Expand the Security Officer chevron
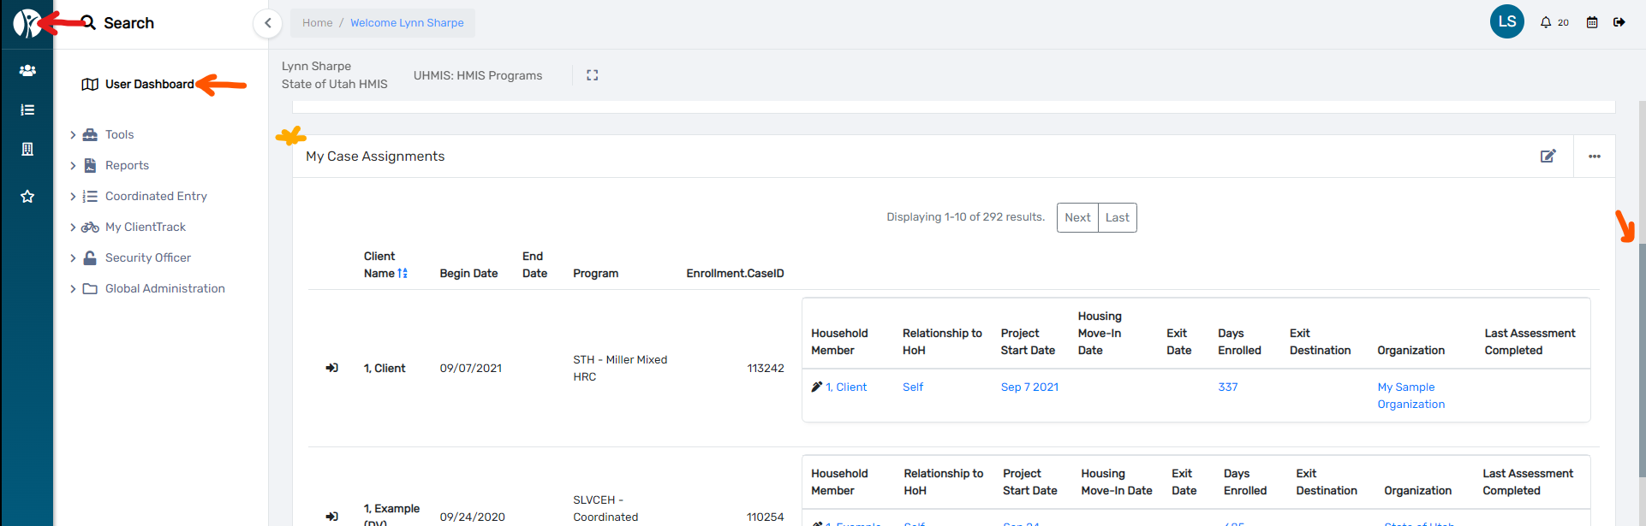1646x526 pixels. [x=73, y=257]
